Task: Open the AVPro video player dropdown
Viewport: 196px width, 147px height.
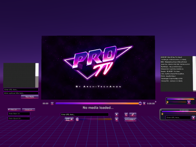Action: tap(130, 119)
